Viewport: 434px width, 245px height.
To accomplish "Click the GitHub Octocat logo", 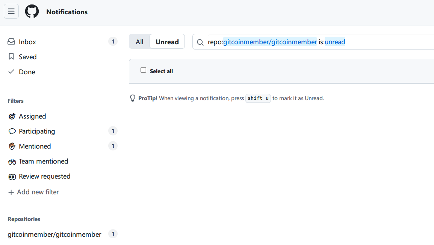I will (32, 12).
